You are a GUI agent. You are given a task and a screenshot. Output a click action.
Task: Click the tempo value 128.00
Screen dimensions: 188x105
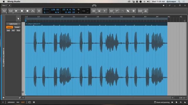55,10
